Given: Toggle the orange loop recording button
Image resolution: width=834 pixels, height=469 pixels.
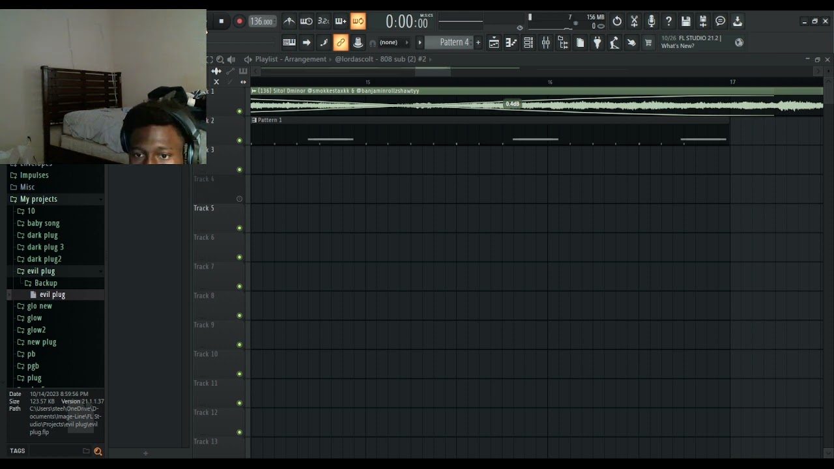Looking at the screenshot, I should [358, 21].
